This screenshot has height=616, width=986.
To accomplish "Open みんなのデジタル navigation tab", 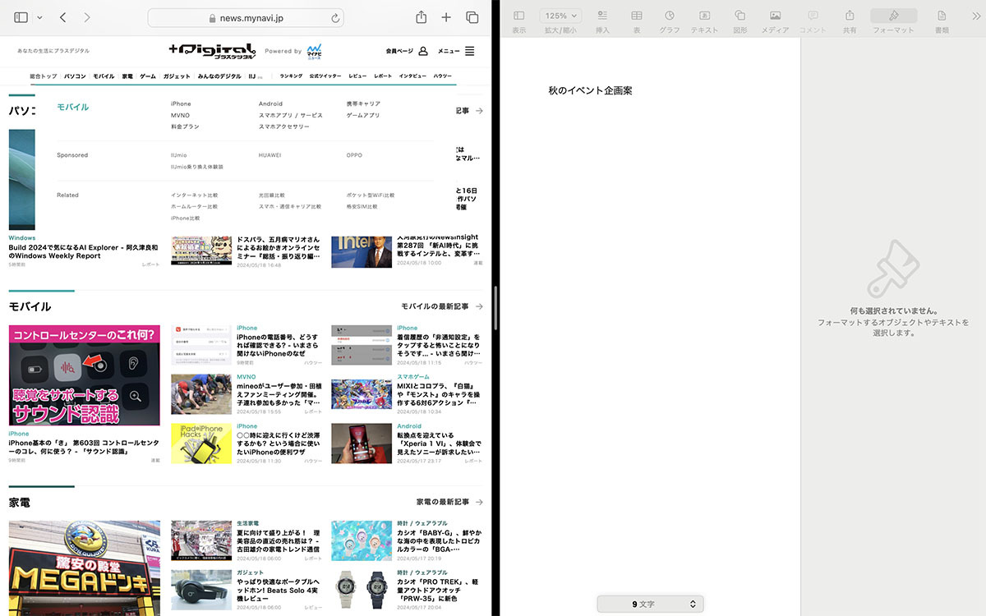I will pyautogui.click(x=219, y=76).
